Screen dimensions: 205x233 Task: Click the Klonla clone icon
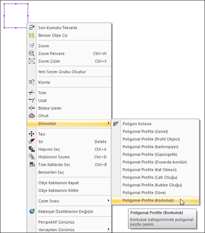tap(32, 82)
